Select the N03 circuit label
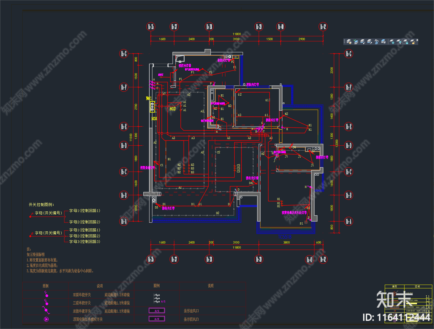The image size is (434, 329). click(x=154, y=118)
